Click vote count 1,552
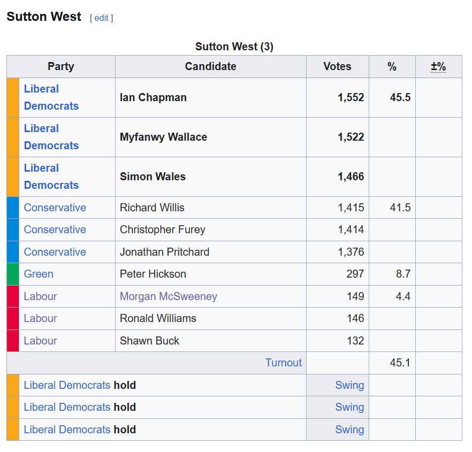The image size is (472, 452). (351, 97)
